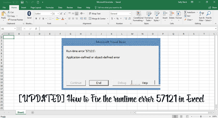Image resolution: width=218 pixels, height=118 pixels.
Task: Click the Paste clipboard icon
Action: [3, 14]
